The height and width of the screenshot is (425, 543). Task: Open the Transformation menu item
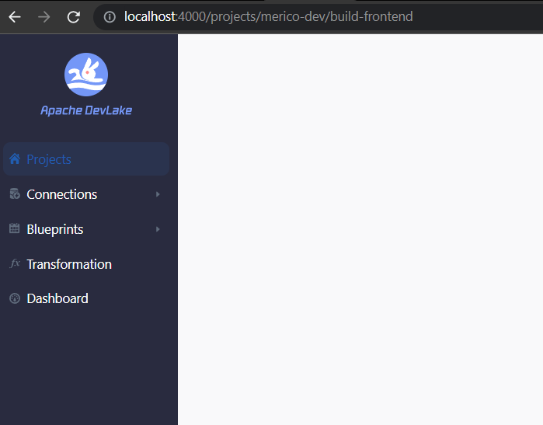point(86,264)
